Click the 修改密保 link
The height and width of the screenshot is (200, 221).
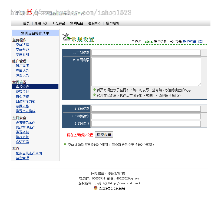(x=22, y=137)
